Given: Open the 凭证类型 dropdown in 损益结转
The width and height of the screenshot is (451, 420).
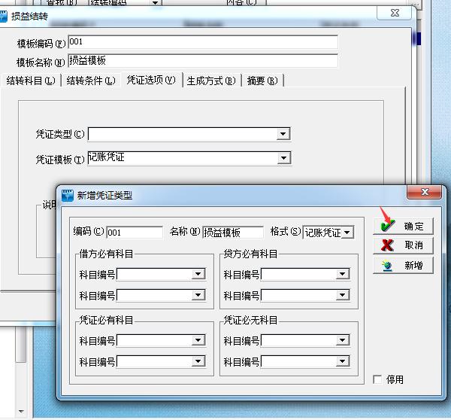Looking at the screenshot, I should (283, 134).
